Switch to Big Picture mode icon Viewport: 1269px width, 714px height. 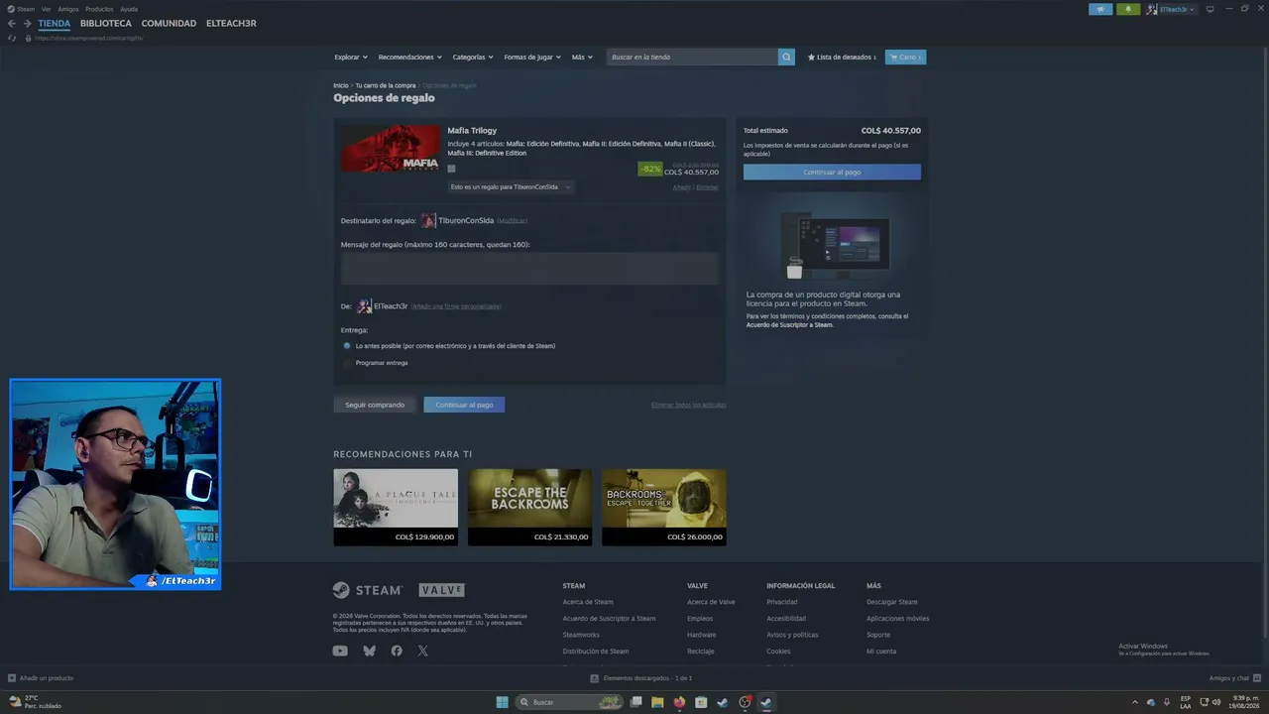[1210, 9]
